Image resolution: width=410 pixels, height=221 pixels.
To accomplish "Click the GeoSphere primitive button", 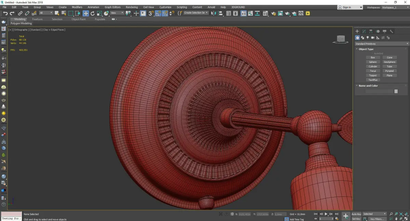I will (389, 62).
